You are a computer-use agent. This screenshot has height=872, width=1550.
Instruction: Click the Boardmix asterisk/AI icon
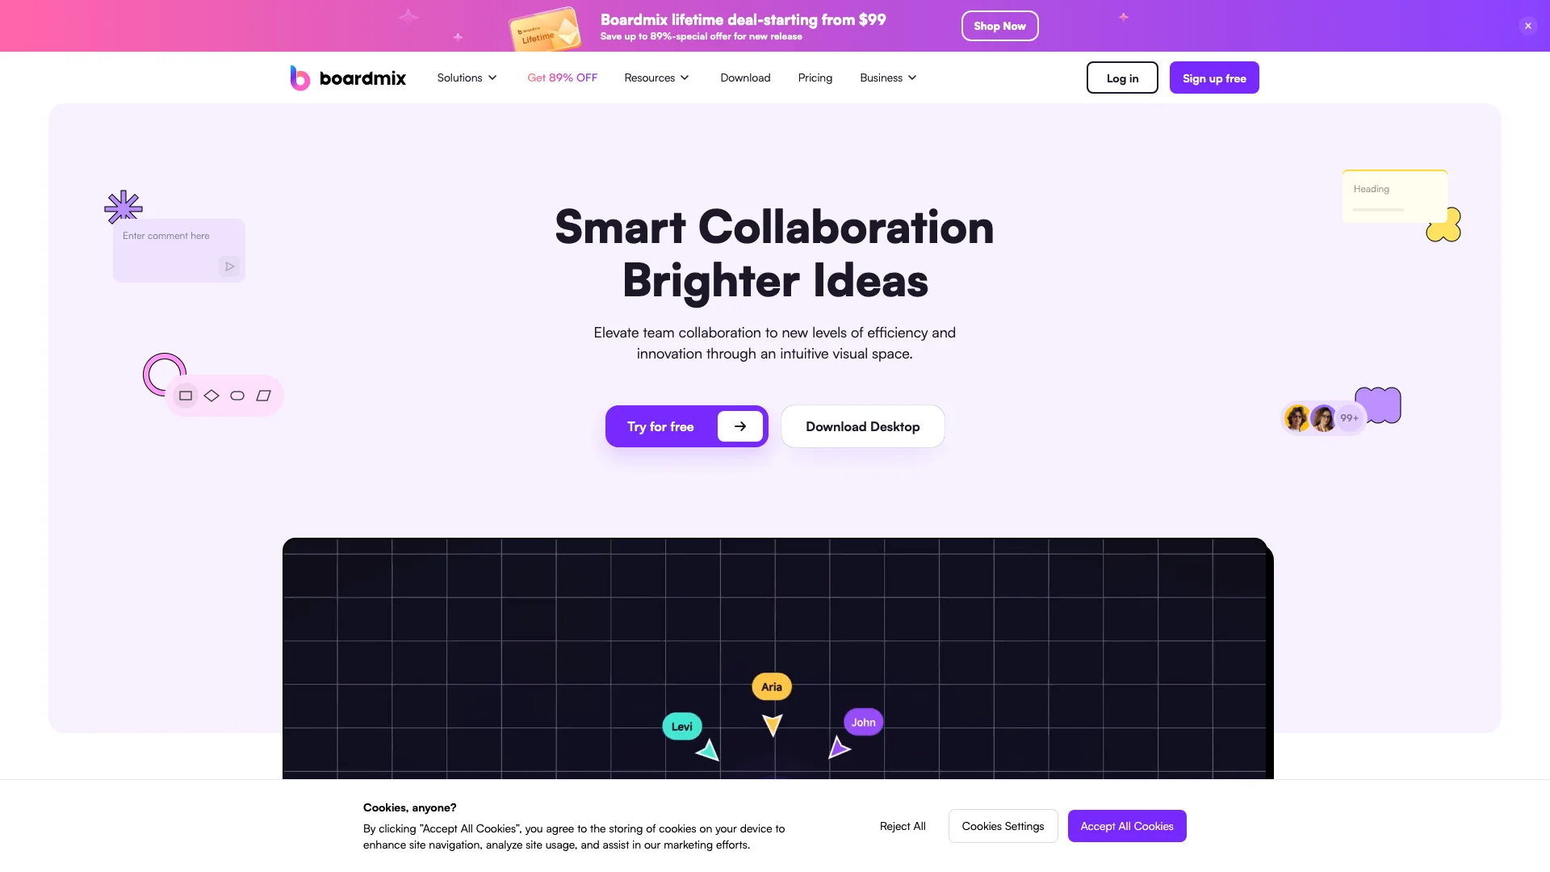pyautogui.click(x=124, y=207)
